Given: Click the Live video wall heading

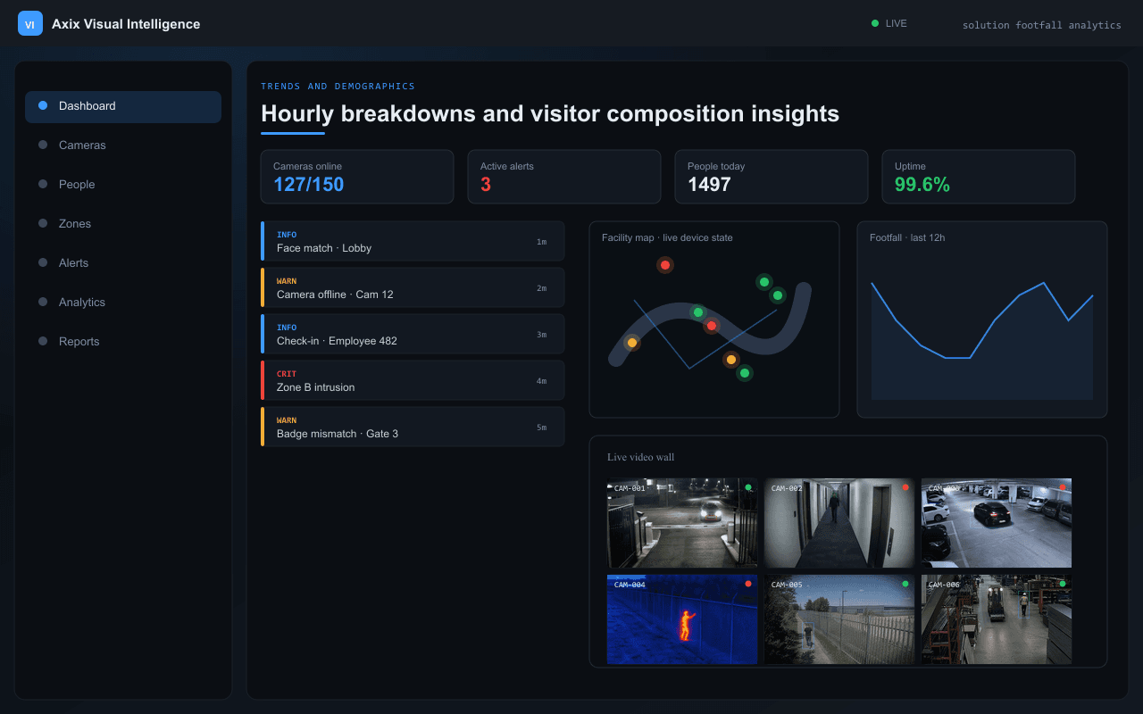Looking at the screenshot, I should tap(641, 457).
